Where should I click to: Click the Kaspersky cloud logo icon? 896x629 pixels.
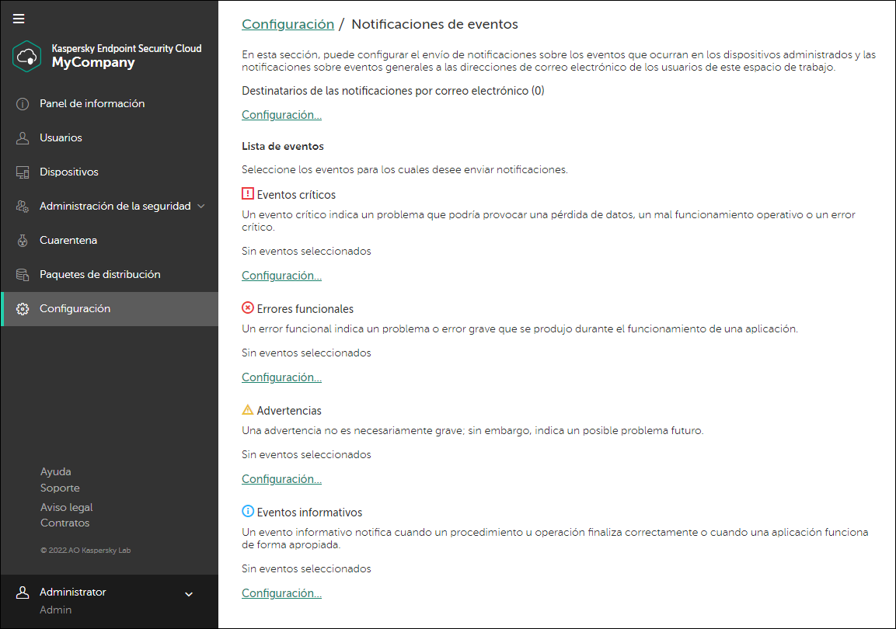coord(27,56)
